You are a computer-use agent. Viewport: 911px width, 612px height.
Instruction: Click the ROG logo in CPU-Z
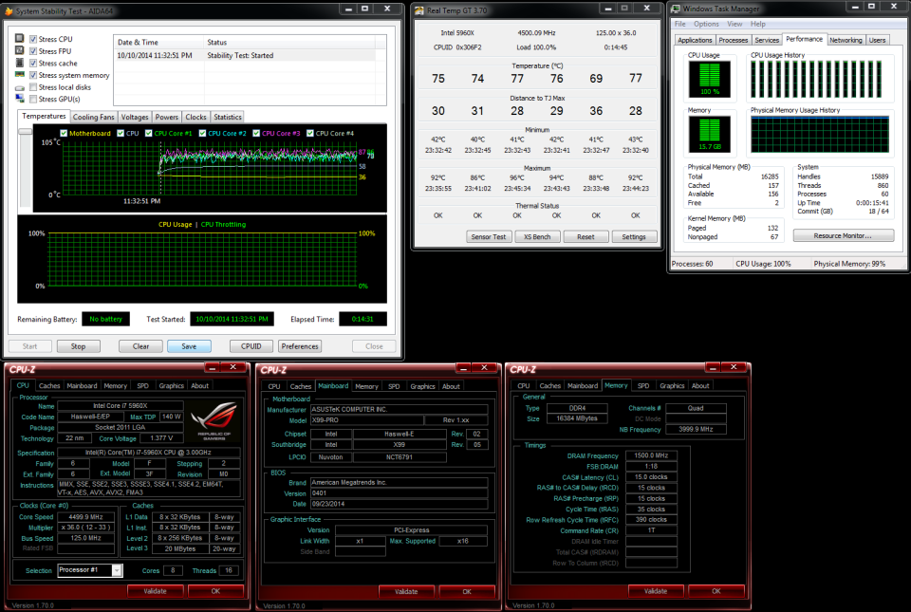(214, 421)
